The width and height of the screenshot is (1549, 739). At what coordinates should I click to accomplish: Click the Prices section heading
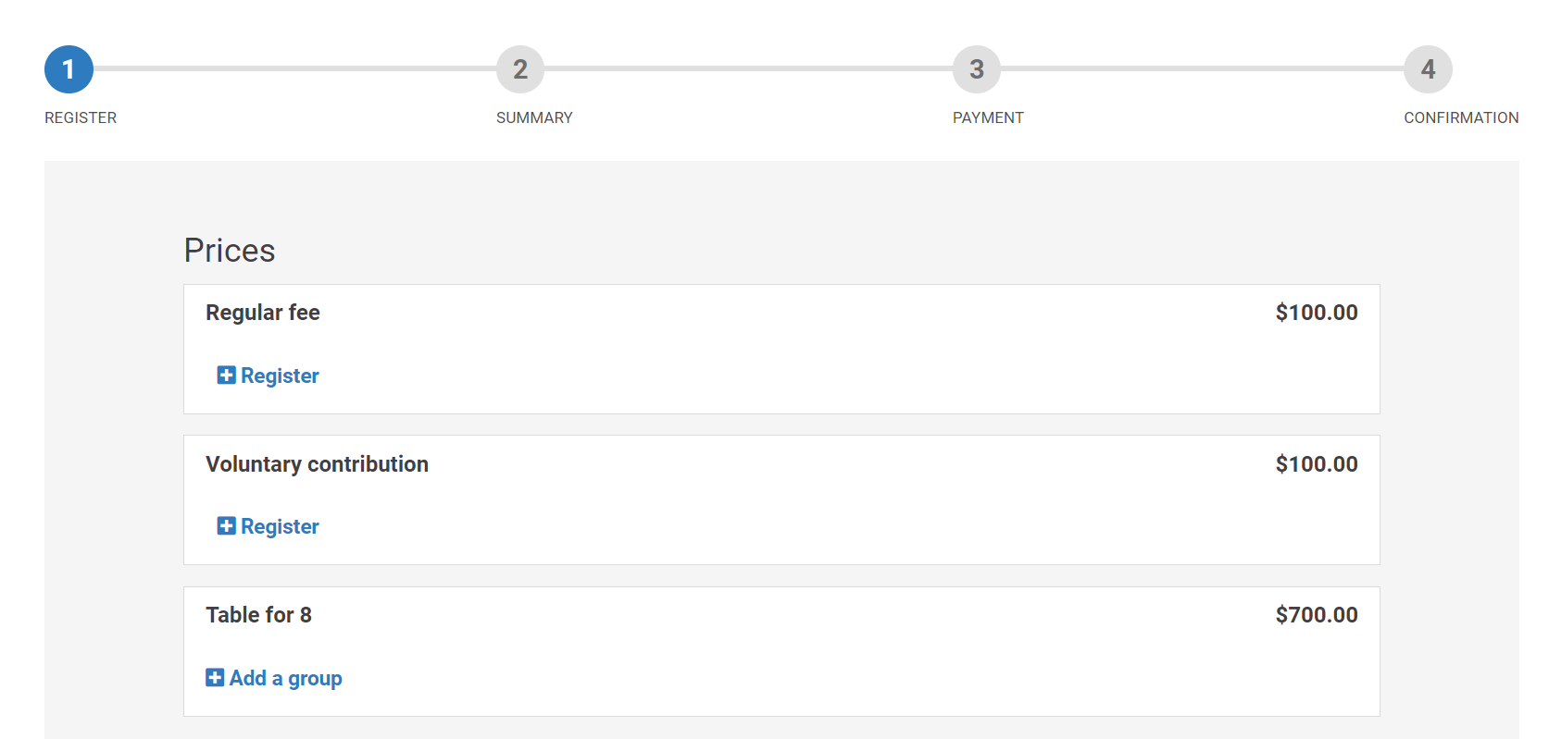tap(230, 251)
